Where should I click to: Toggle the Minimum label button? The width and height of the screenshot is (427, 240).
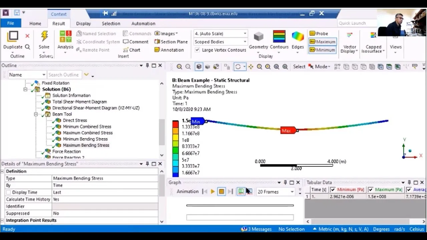(x=322, y=50)
